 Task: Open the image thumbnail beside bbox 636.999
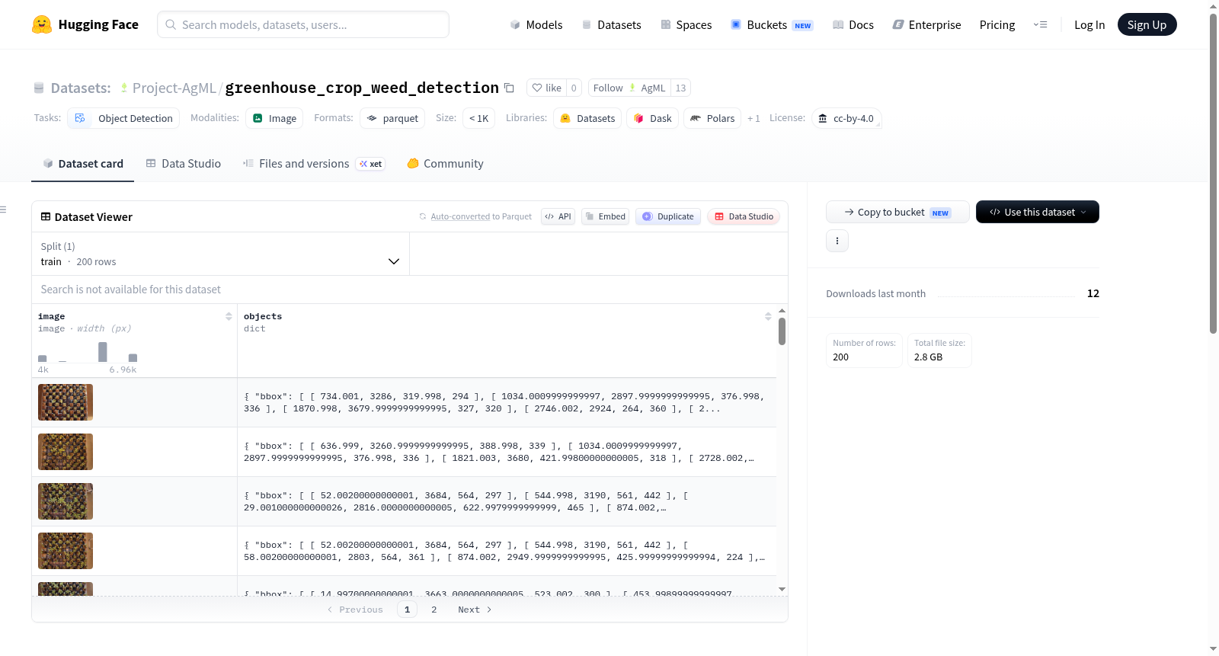[66, 452]
